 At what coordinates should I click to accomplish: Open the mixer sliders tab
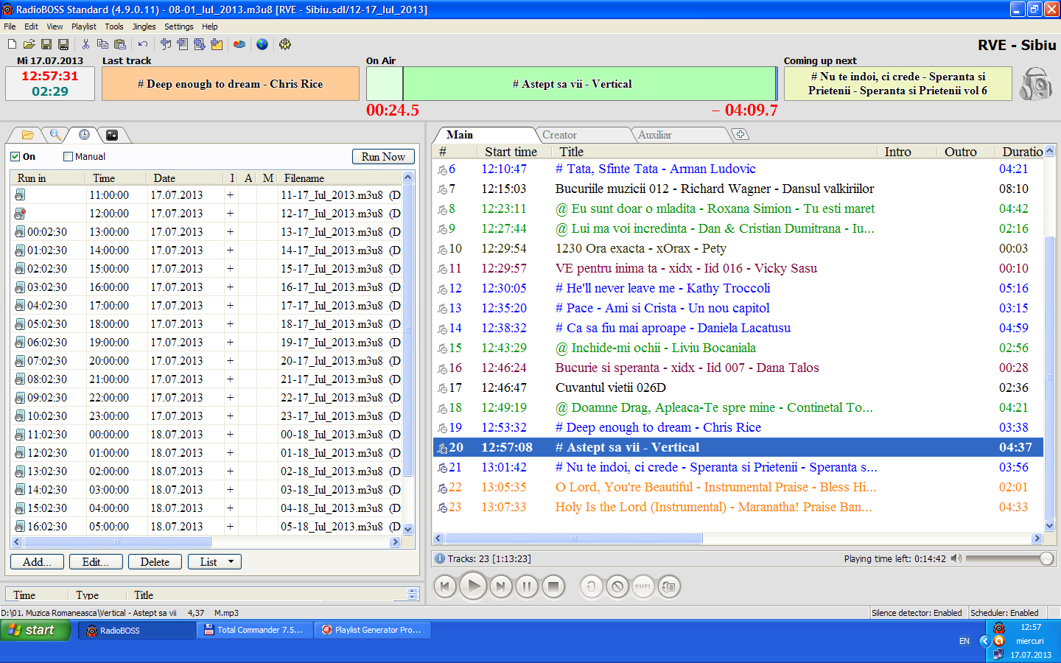click(x=112, y=135)
